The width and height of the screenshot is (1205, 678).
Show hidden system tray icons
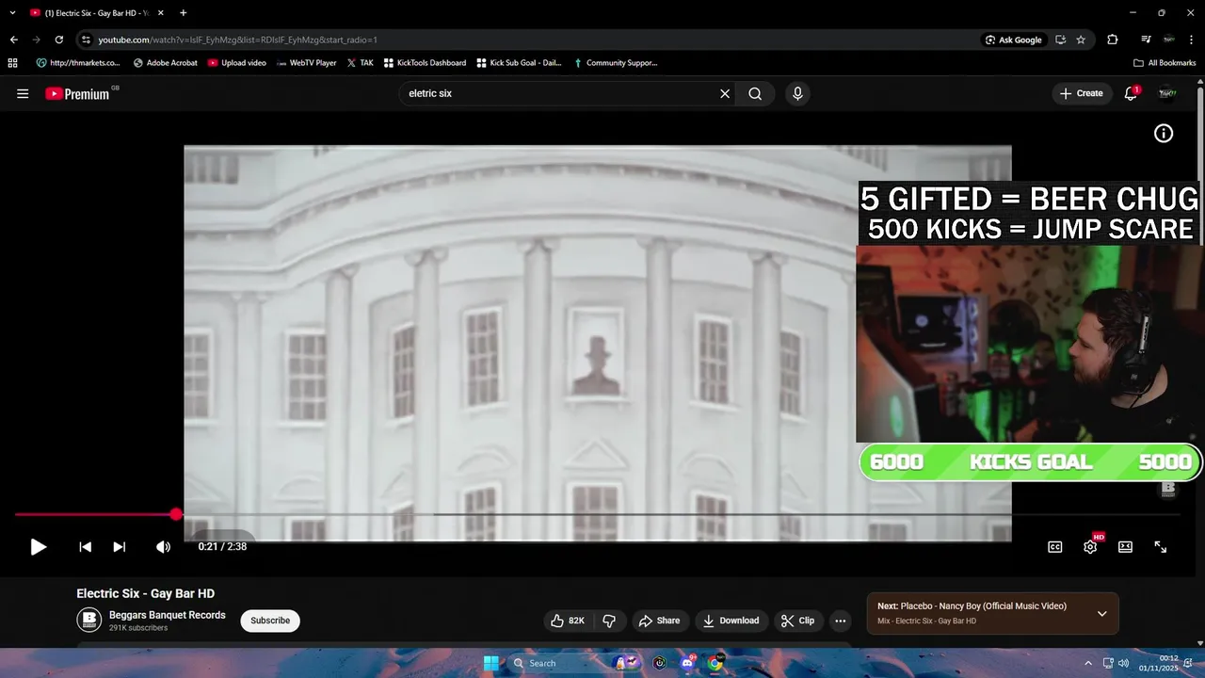[x=1088, y=663]
